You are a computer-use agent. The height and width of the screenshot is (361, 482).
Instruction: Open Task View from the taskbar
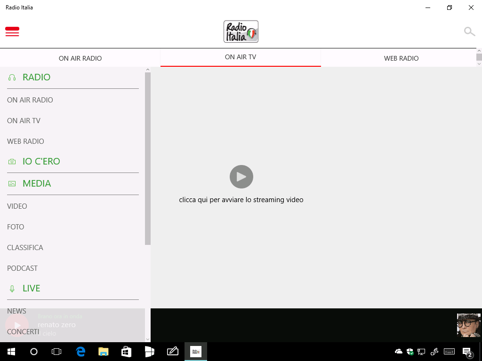pyautogui.click(x=56, y=352)
